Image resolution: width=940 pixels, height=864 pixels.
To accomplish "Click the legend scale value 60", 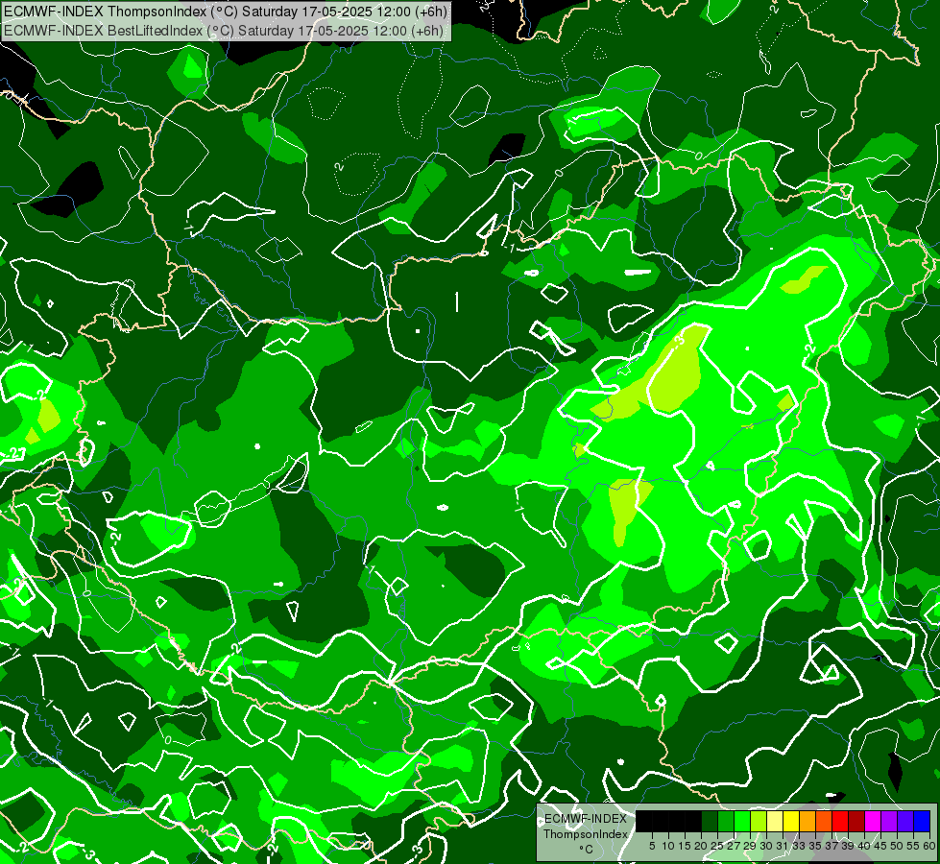I will (929, 846).
